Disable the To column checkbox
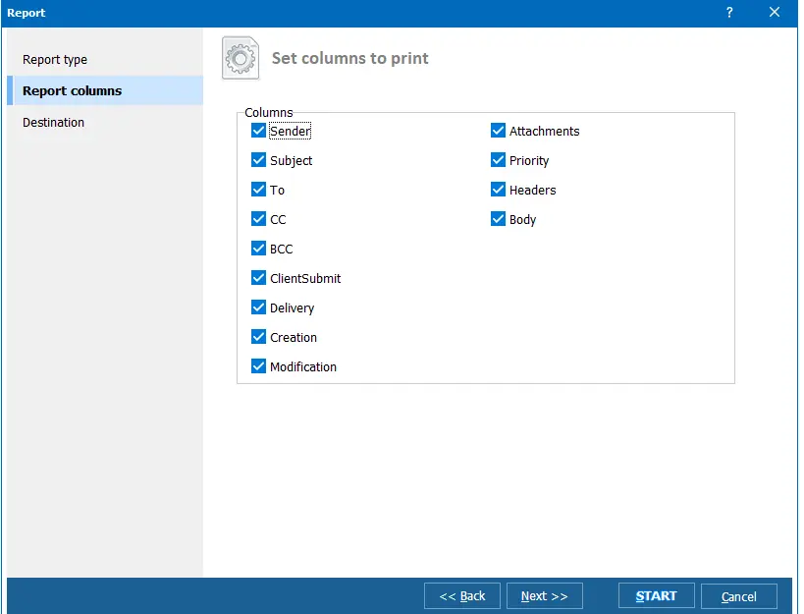This screenshot has width=804, height=614. pos(259,190)
